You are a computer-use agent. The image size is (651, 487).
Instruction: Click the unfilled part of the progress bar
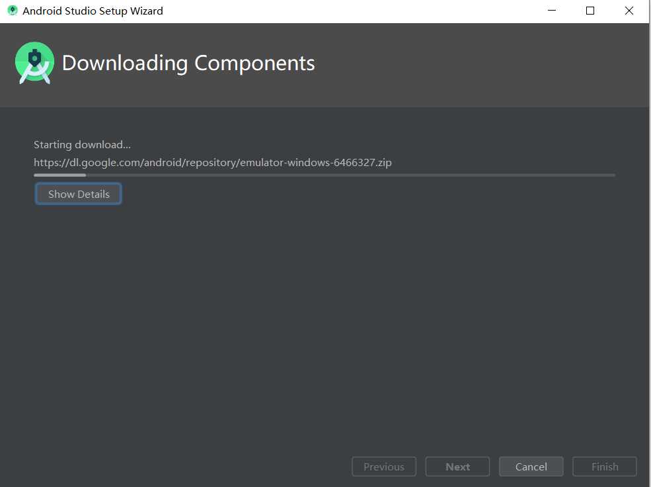coord(351,175)
